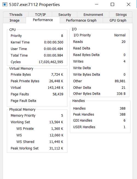The width and height of the screenshot is (137, 179).
Task: Click the Kernel Time value
Action: (53, 42)
